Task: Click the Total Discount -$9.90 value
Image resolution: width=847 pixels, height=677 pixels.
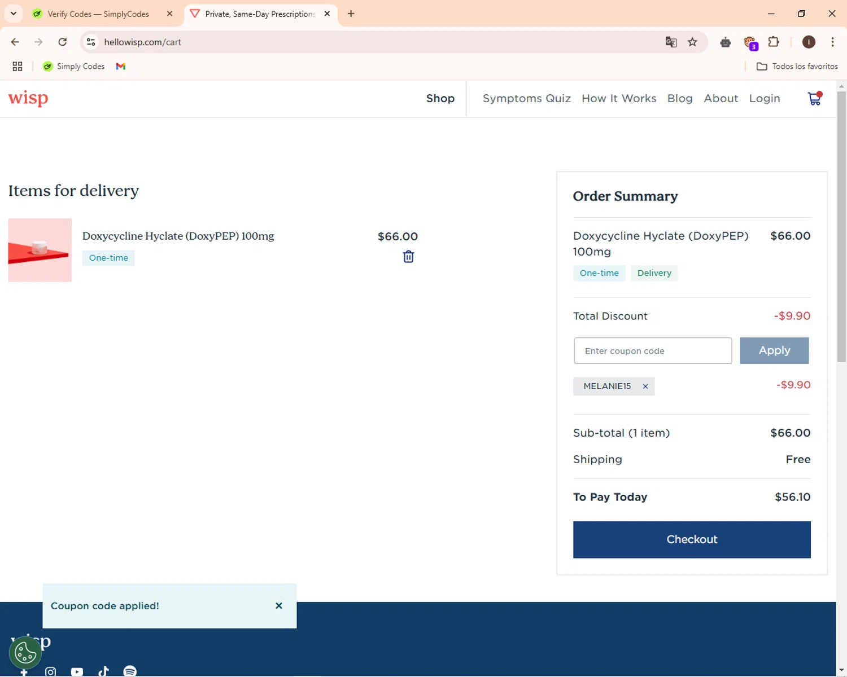Action: (x=792, y=316)
